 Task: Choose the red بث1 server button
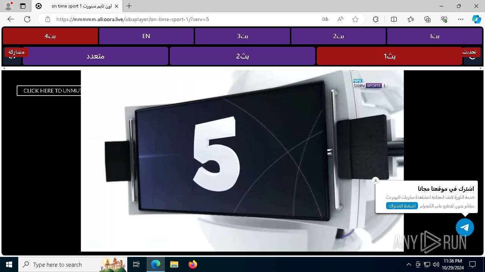390,56
